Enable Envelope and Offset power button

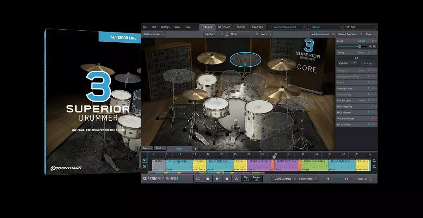point(369,77)
